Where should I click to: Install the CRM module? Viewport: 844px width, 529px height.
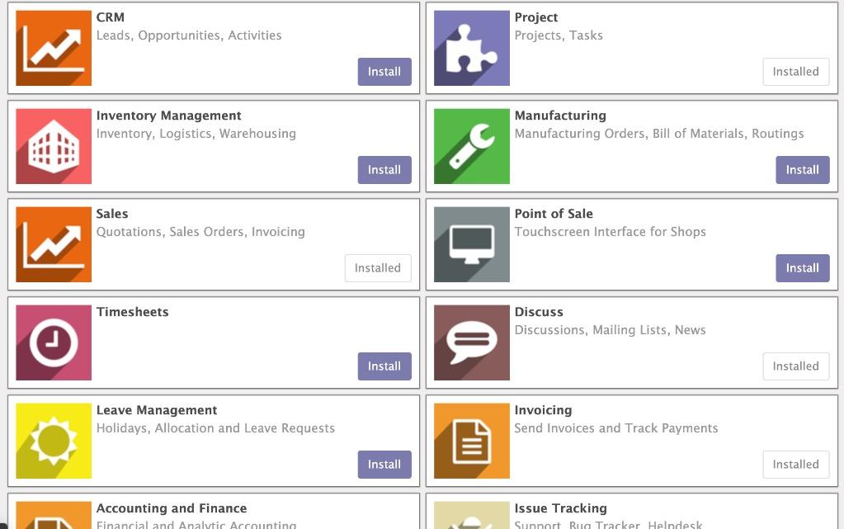[384, 72]
